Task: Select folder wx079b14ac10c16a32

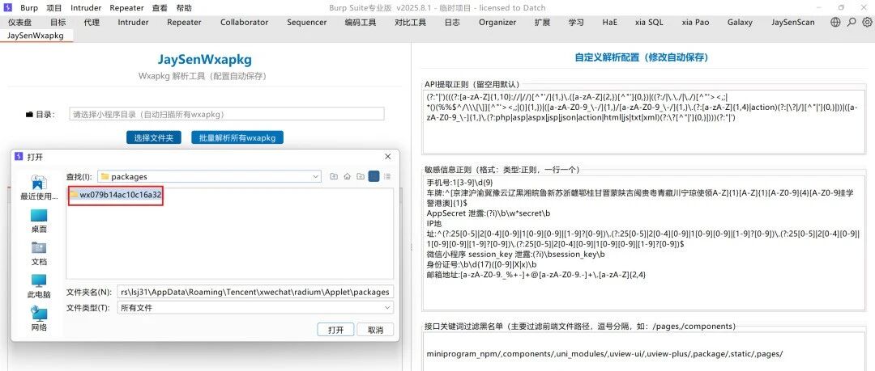Action: [116, 195]
